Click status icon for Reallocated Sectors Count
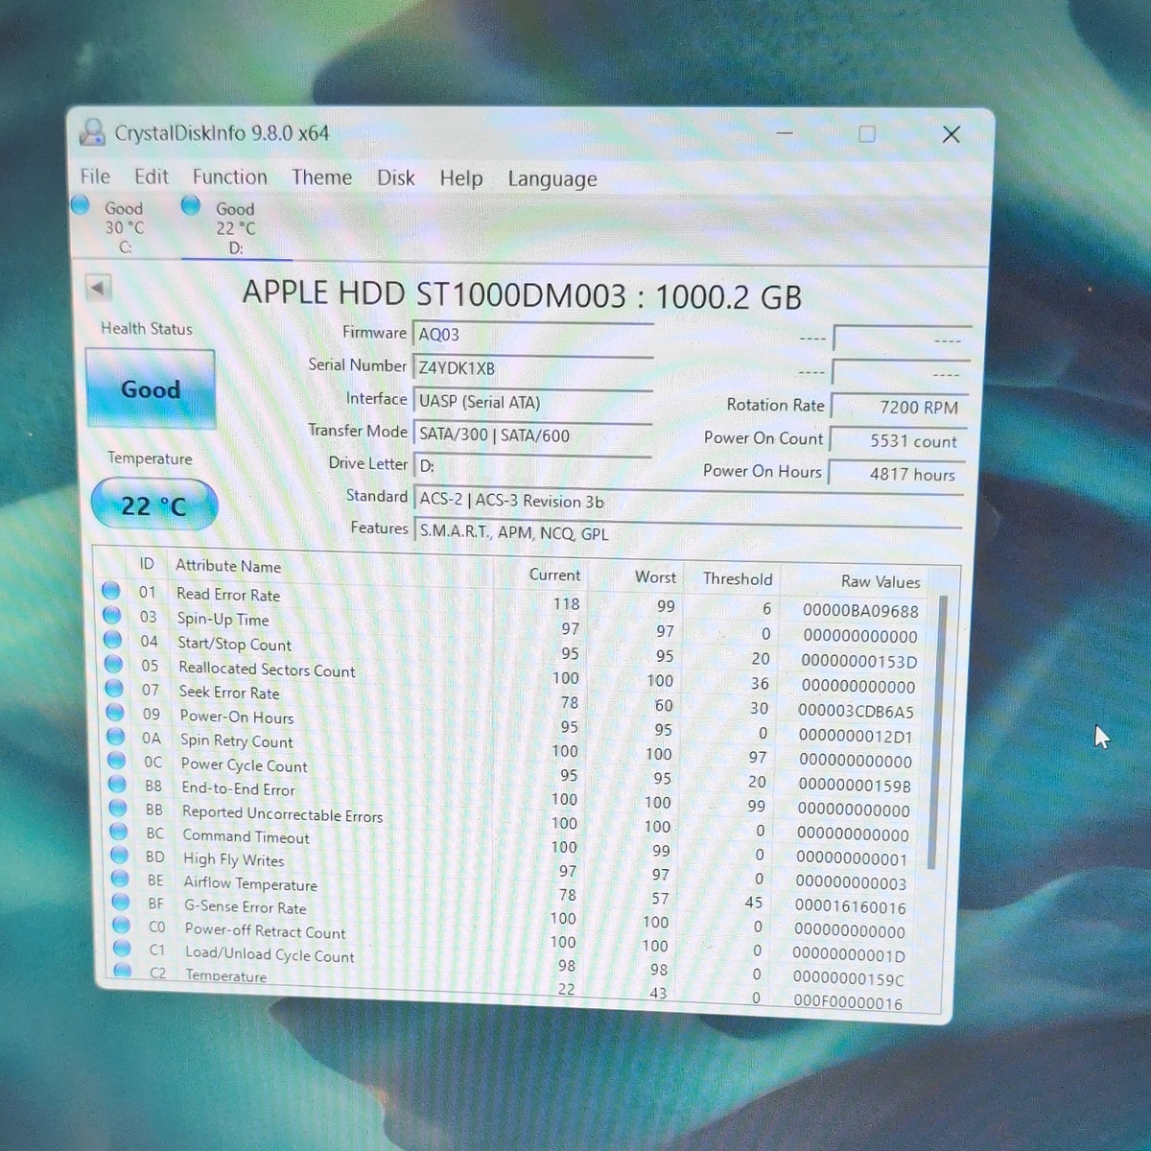 114,664
